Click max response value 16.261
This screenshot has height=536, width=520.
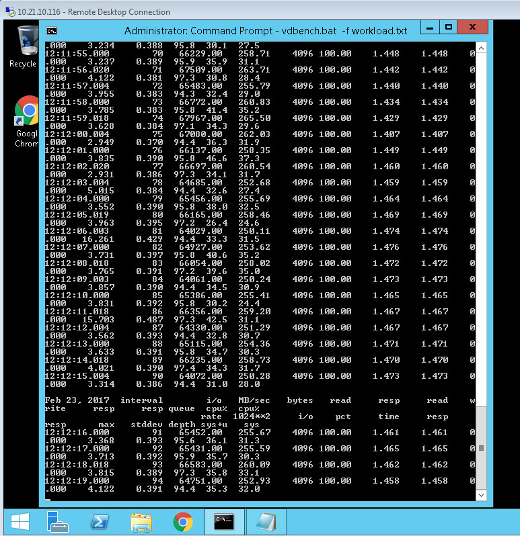point(98,239)
